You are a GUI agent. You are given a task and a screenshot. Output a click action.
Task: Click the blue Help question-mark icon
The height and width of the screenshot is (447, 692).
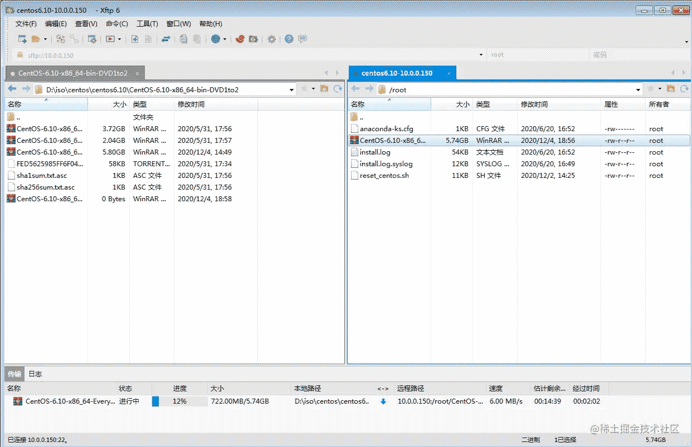tap(289, 39)
